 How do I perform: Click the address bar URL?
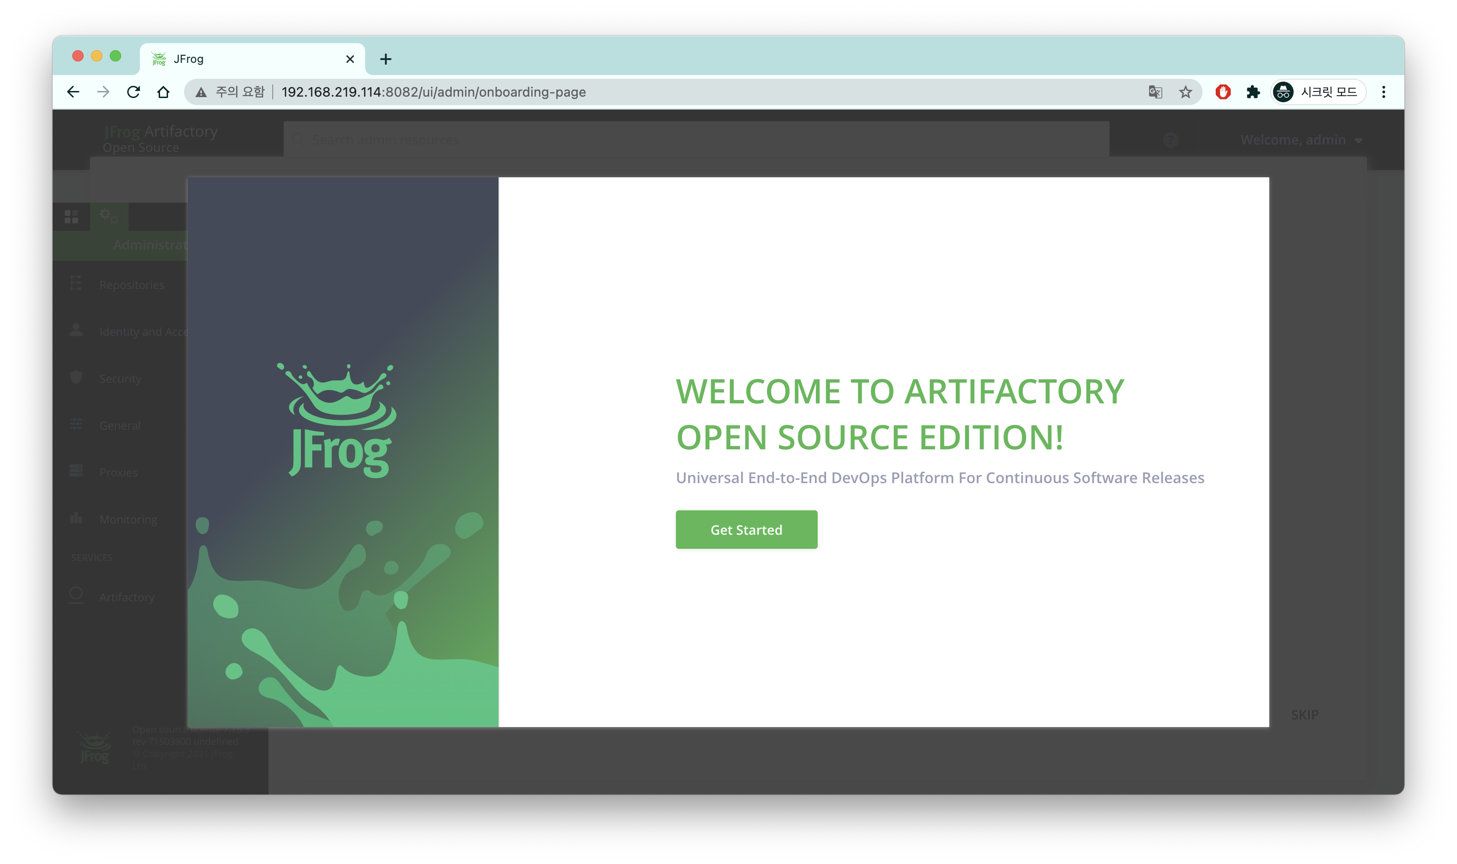(433, 92)
